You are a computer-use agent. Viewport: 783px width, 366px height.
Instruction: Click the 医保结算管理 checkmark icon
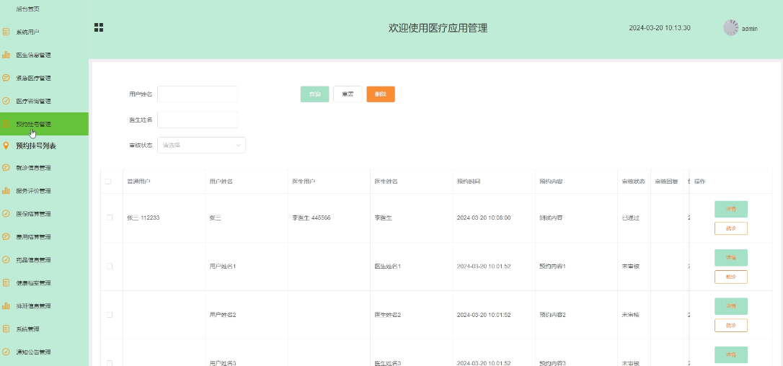coord(6,214)
